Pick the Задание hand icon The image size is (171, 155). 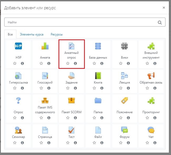71,76
